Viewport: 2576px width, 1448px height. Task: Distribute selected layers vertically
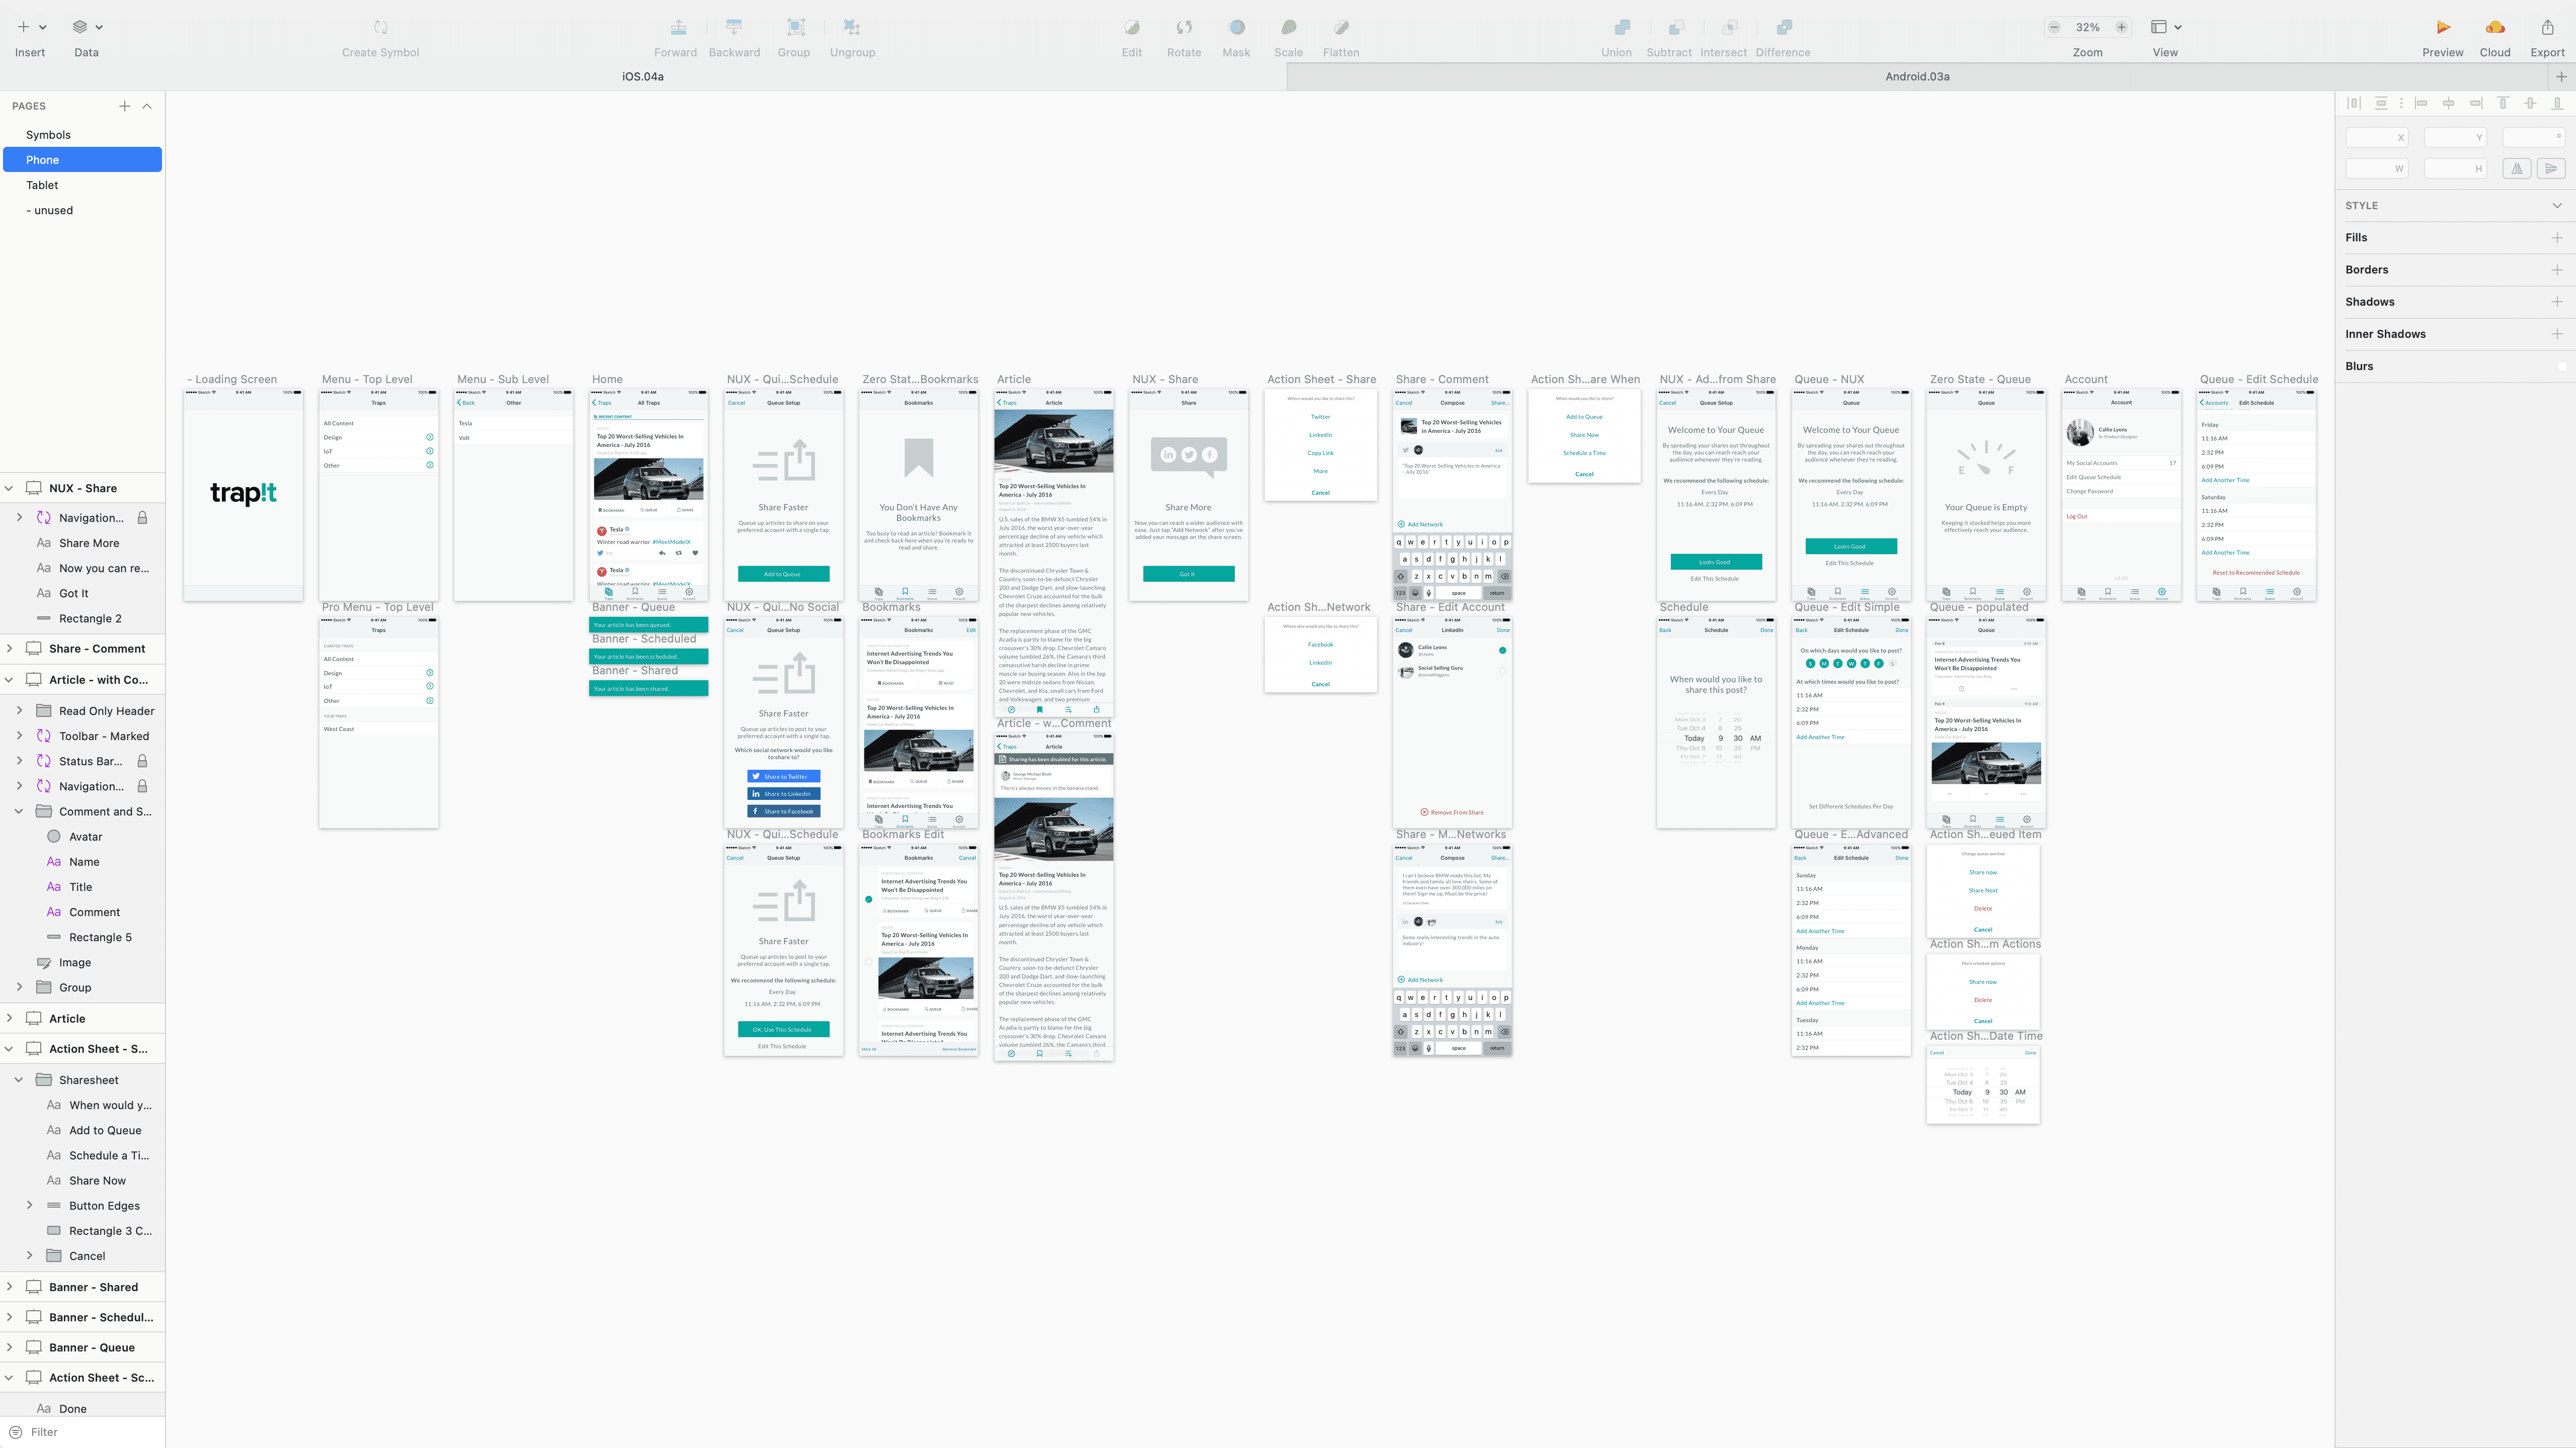coord(2381,103)
